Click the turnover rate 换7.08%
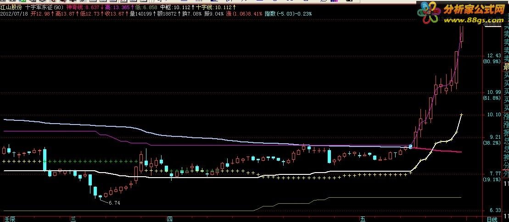Screen dimensions: 509x222 click(191, 14)
